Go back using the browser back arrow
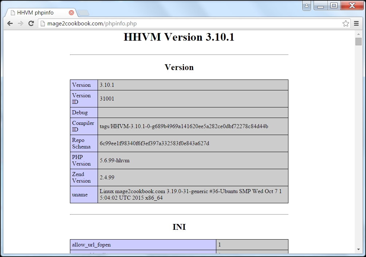366x257 pixels. tap(10, 23)
